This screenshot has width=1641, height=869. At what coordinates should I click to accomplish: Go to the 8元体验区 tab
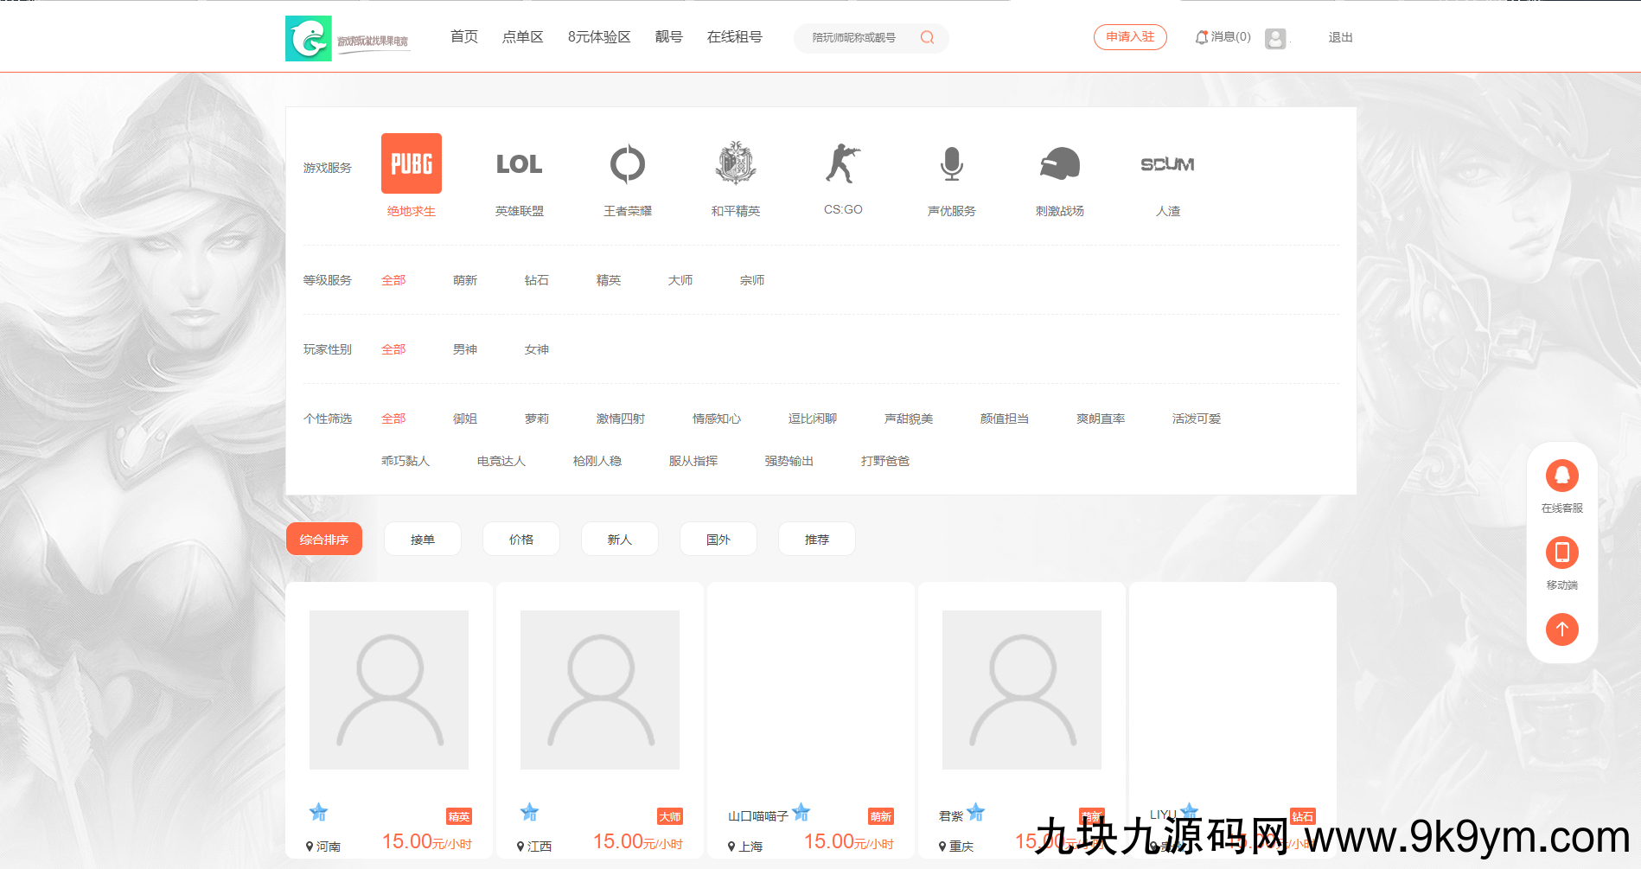[599, 36]
